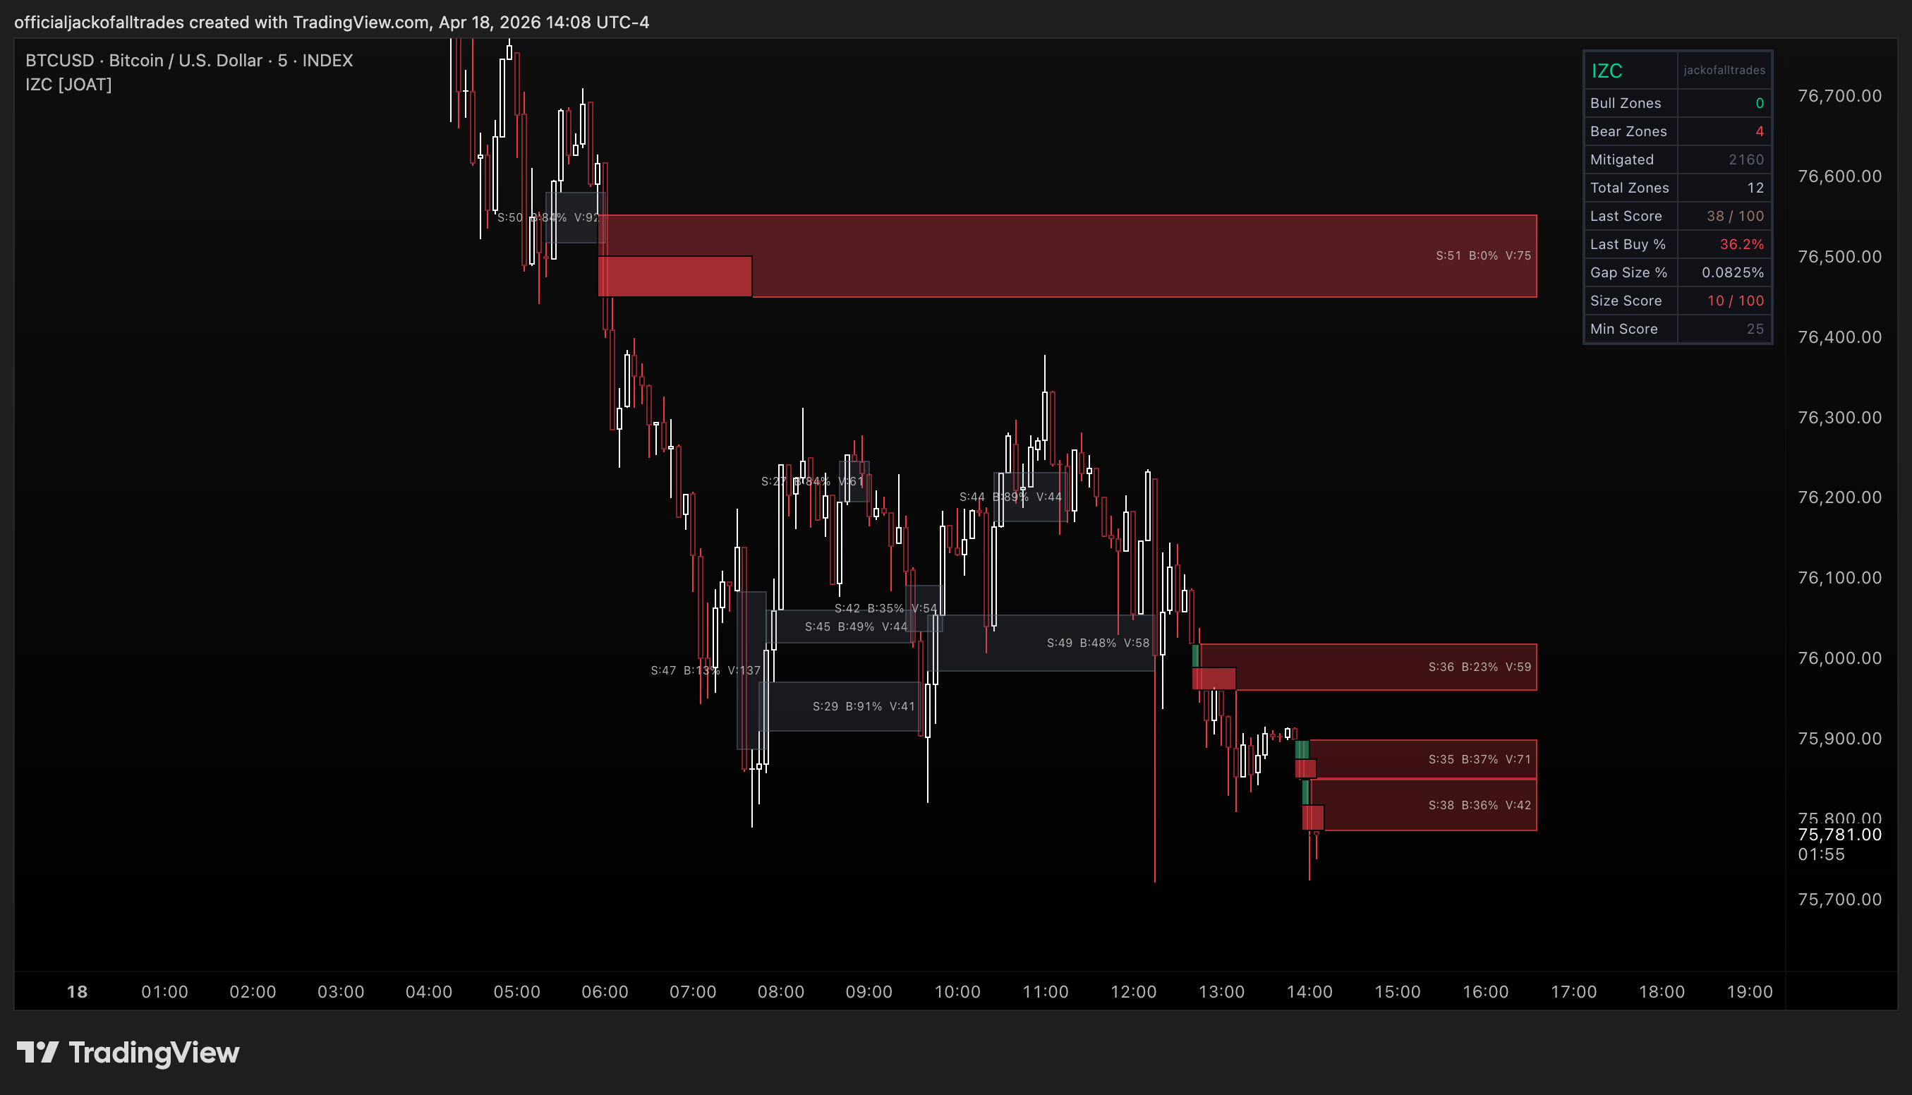
Task: Click the 18 date marker on time axis
Action: pos(78,992)
